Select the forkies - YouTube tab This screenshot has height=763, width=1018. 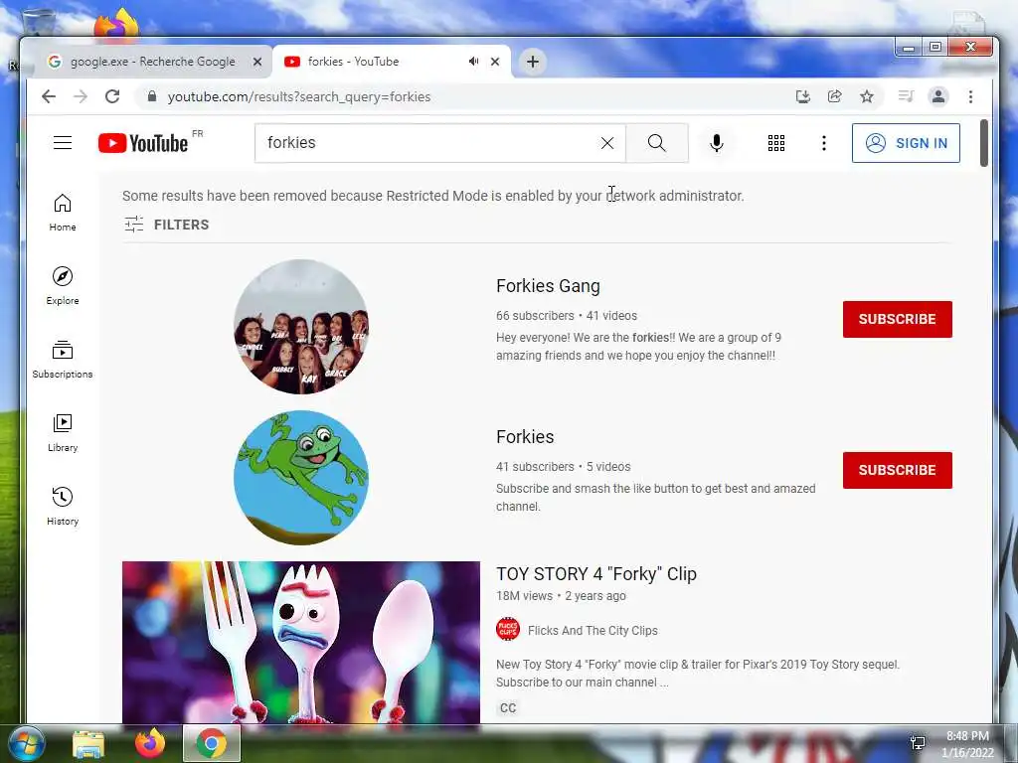(377, 62)
